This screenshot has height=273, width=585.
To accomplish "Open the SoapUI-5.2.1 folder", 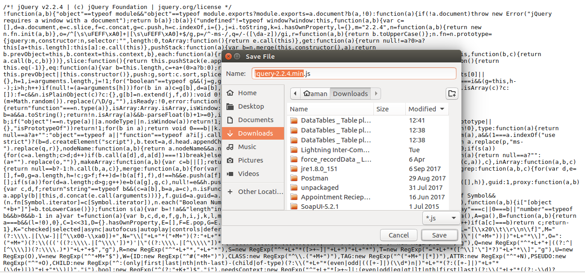I will click(319, 207).
